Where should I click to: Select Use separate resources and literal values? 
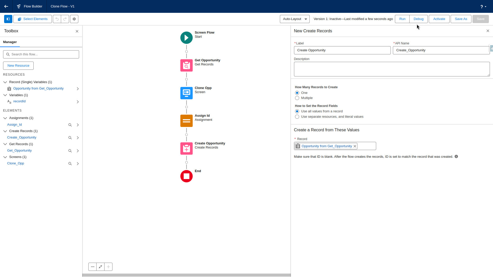(297, 117)
